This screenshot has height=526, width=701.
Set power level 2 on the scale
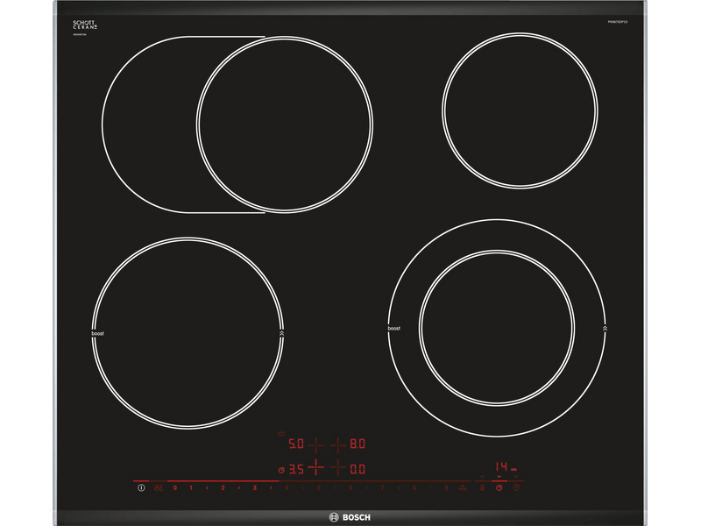[223, 487]
